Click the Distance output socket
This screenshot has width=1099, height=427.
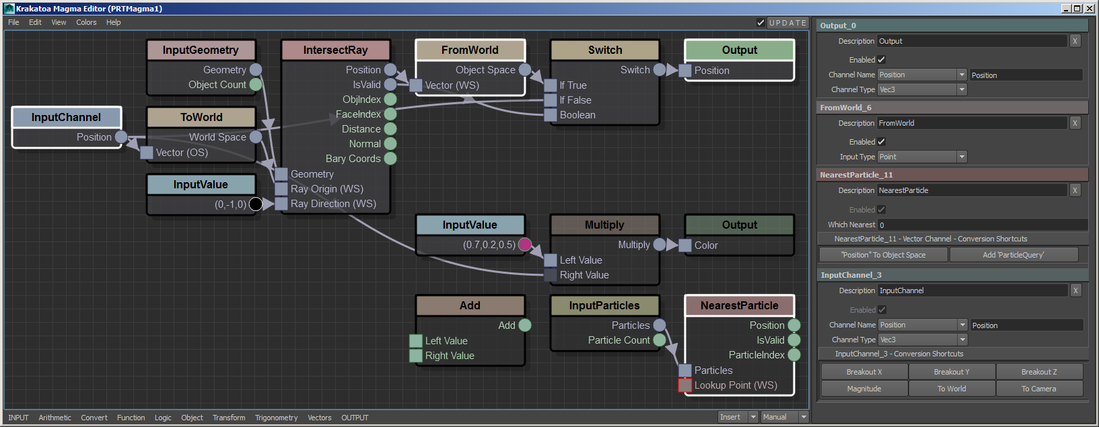pos(390,129)
